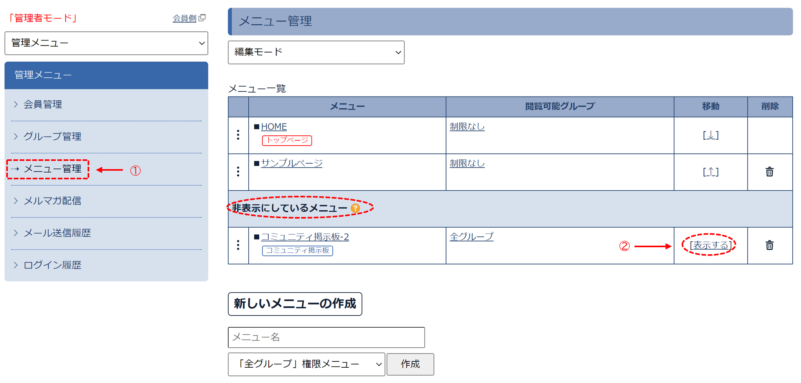The width and height of the screenshot is (801, 383).
Task: Go to 会員管理 in sidebar
Action: [x=42, y=104]
